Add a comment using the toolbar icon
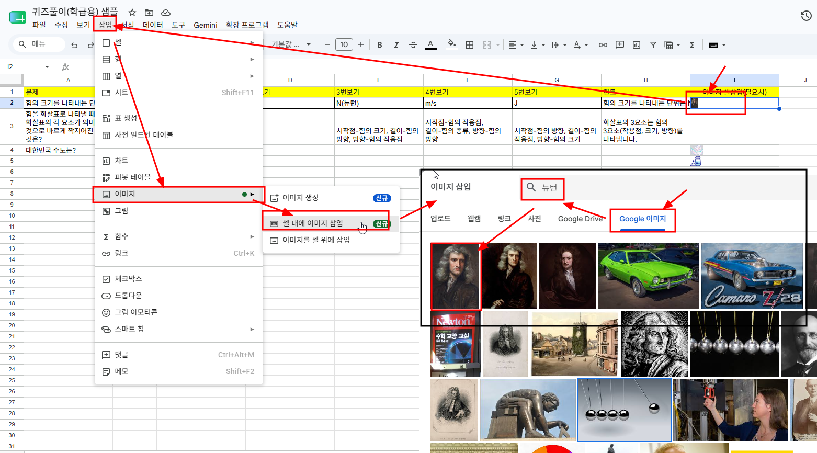 click(620, 45)
